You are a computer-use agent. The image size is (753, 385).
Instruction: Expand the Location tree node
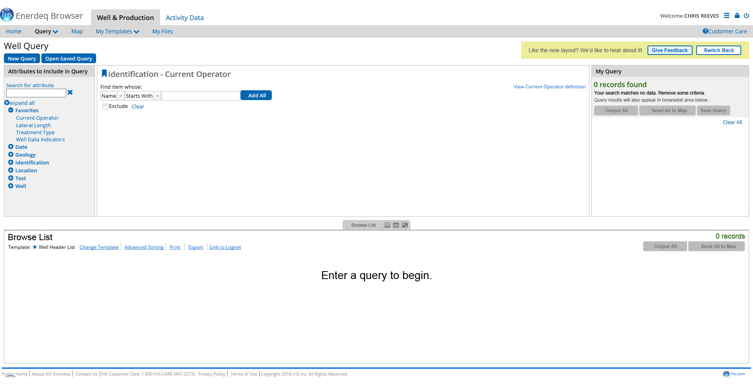[x=11, y=170]
